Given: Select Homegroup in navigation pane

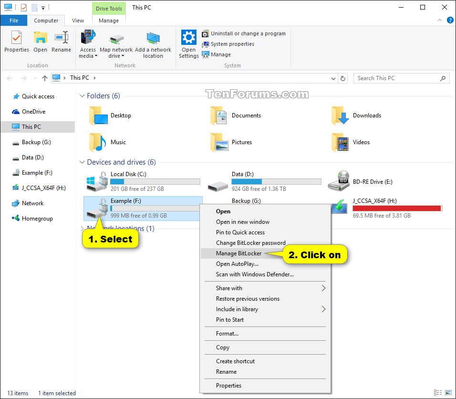Looking at the screenshot, I should coord(37,219).
